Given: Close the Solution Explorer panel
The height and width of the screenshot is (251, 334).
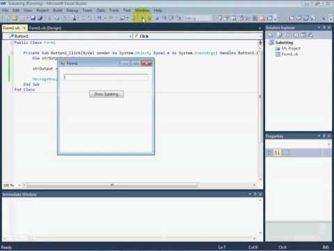Looking at the screenshot, I should coord(329,27).
